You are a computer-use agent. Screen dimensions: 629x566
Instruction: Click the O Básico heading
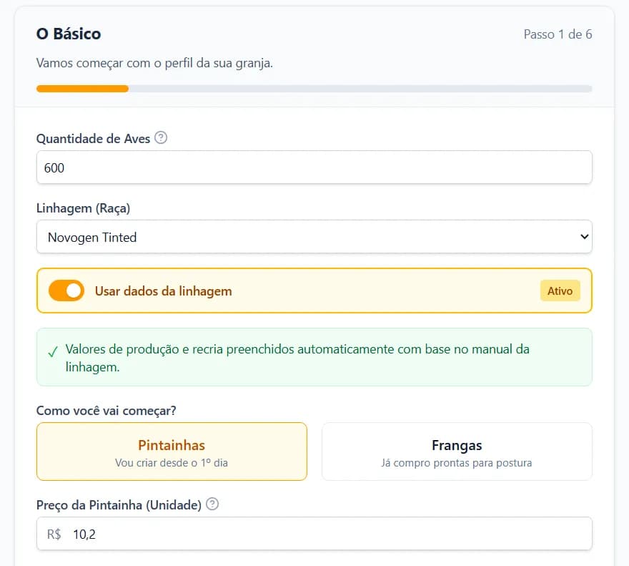[69, 34]
